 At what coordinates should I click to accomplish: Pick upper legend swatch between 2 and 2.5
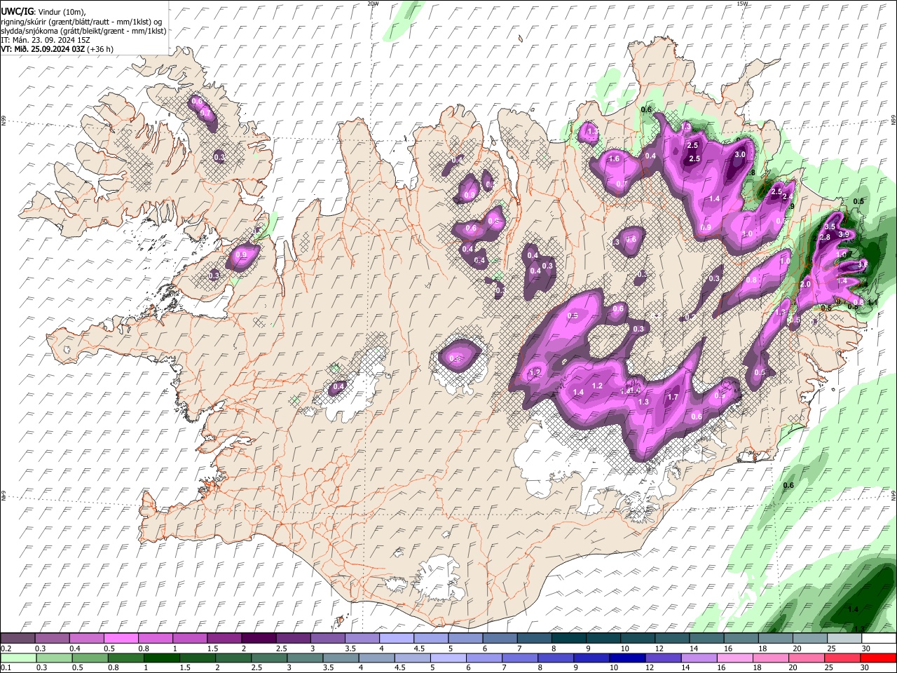(259, 639)
